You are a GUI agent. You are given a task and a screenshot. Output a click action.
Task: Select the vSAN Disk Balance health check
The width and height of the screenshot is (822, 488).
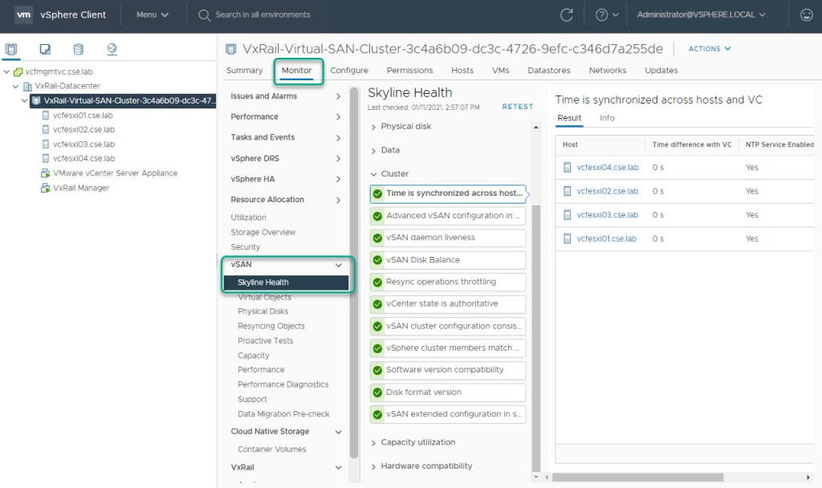pyautogui.click(x=447, y=260)
